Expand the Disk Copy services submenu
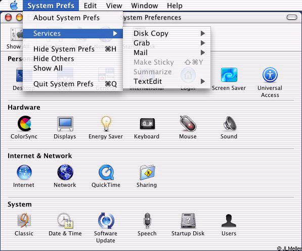Viewport: 302px width, 251px height. (x=167, y=33)
